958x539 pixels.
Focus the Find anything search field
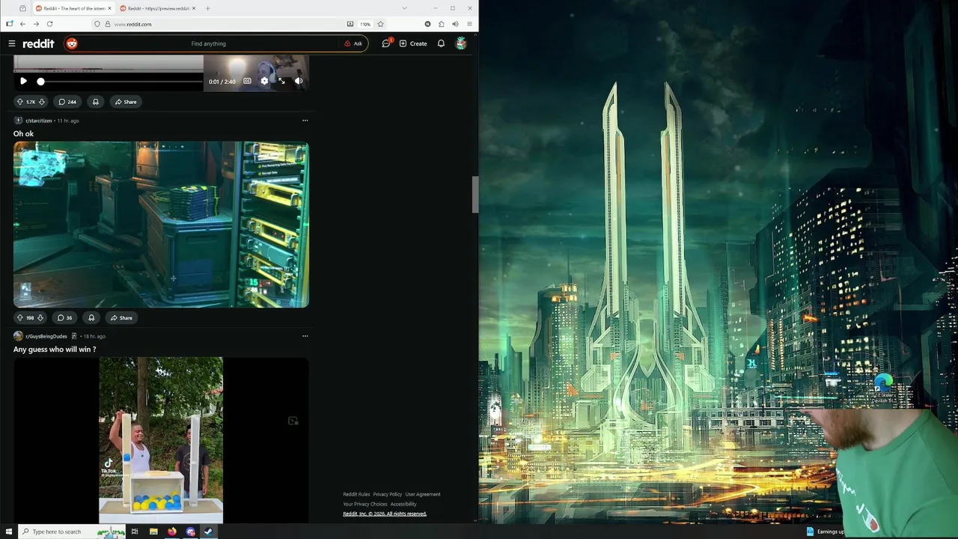click(x=209, y=43)
